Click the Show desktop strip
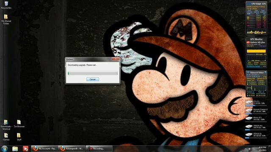Viewport: 271px width, 152px height. [270, 149]
